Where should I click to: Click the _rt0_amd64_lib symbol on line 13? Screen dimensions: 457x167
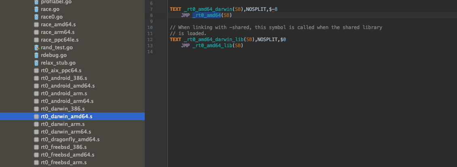coord(212,46)
